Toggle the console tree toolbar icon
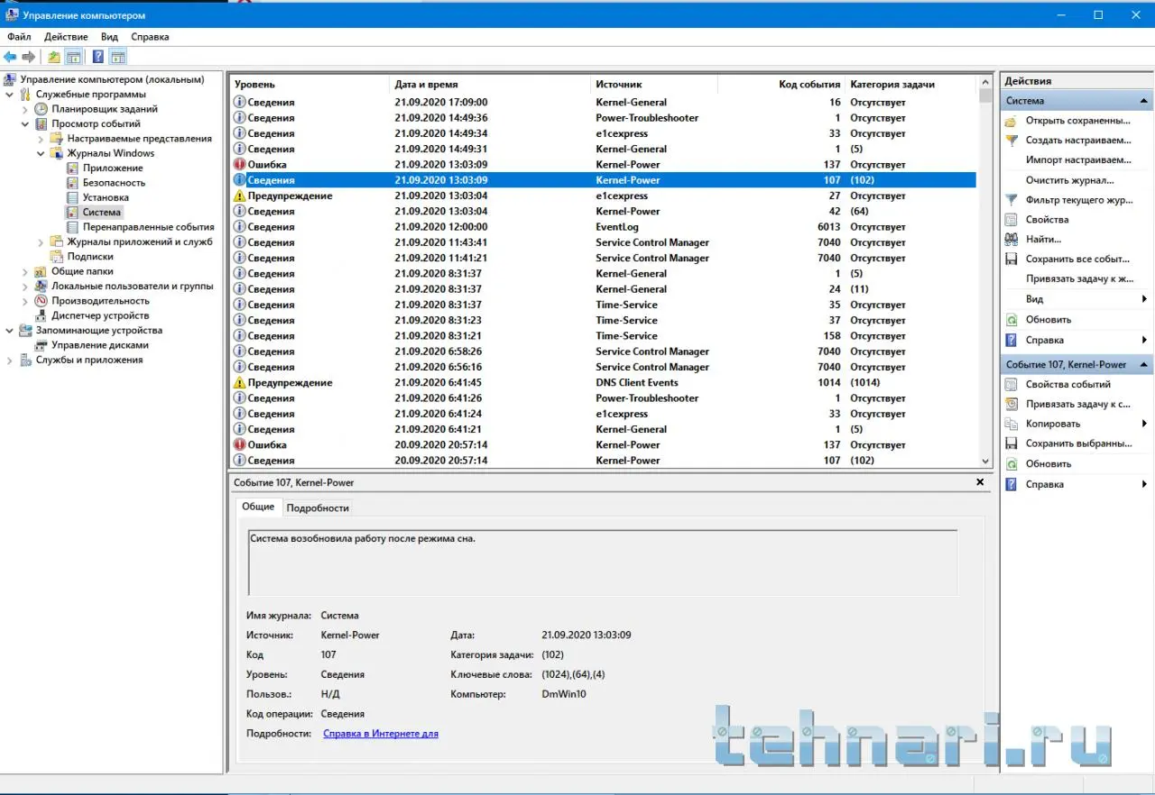Screen dimensions: 1155x795 point(74,57)
